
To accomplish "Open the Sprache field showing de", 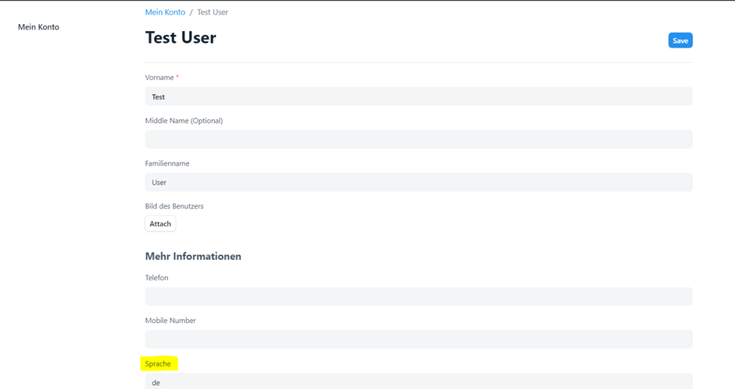I will click(418, 382).
